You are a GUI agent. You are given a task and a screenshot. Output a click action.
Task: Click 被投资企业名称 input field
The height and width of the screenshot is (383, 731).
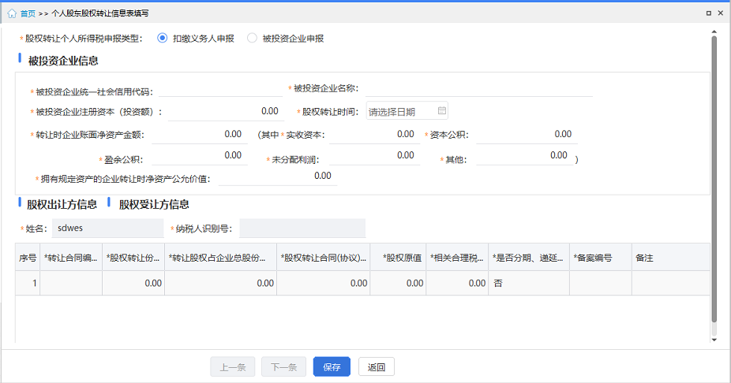479,89
